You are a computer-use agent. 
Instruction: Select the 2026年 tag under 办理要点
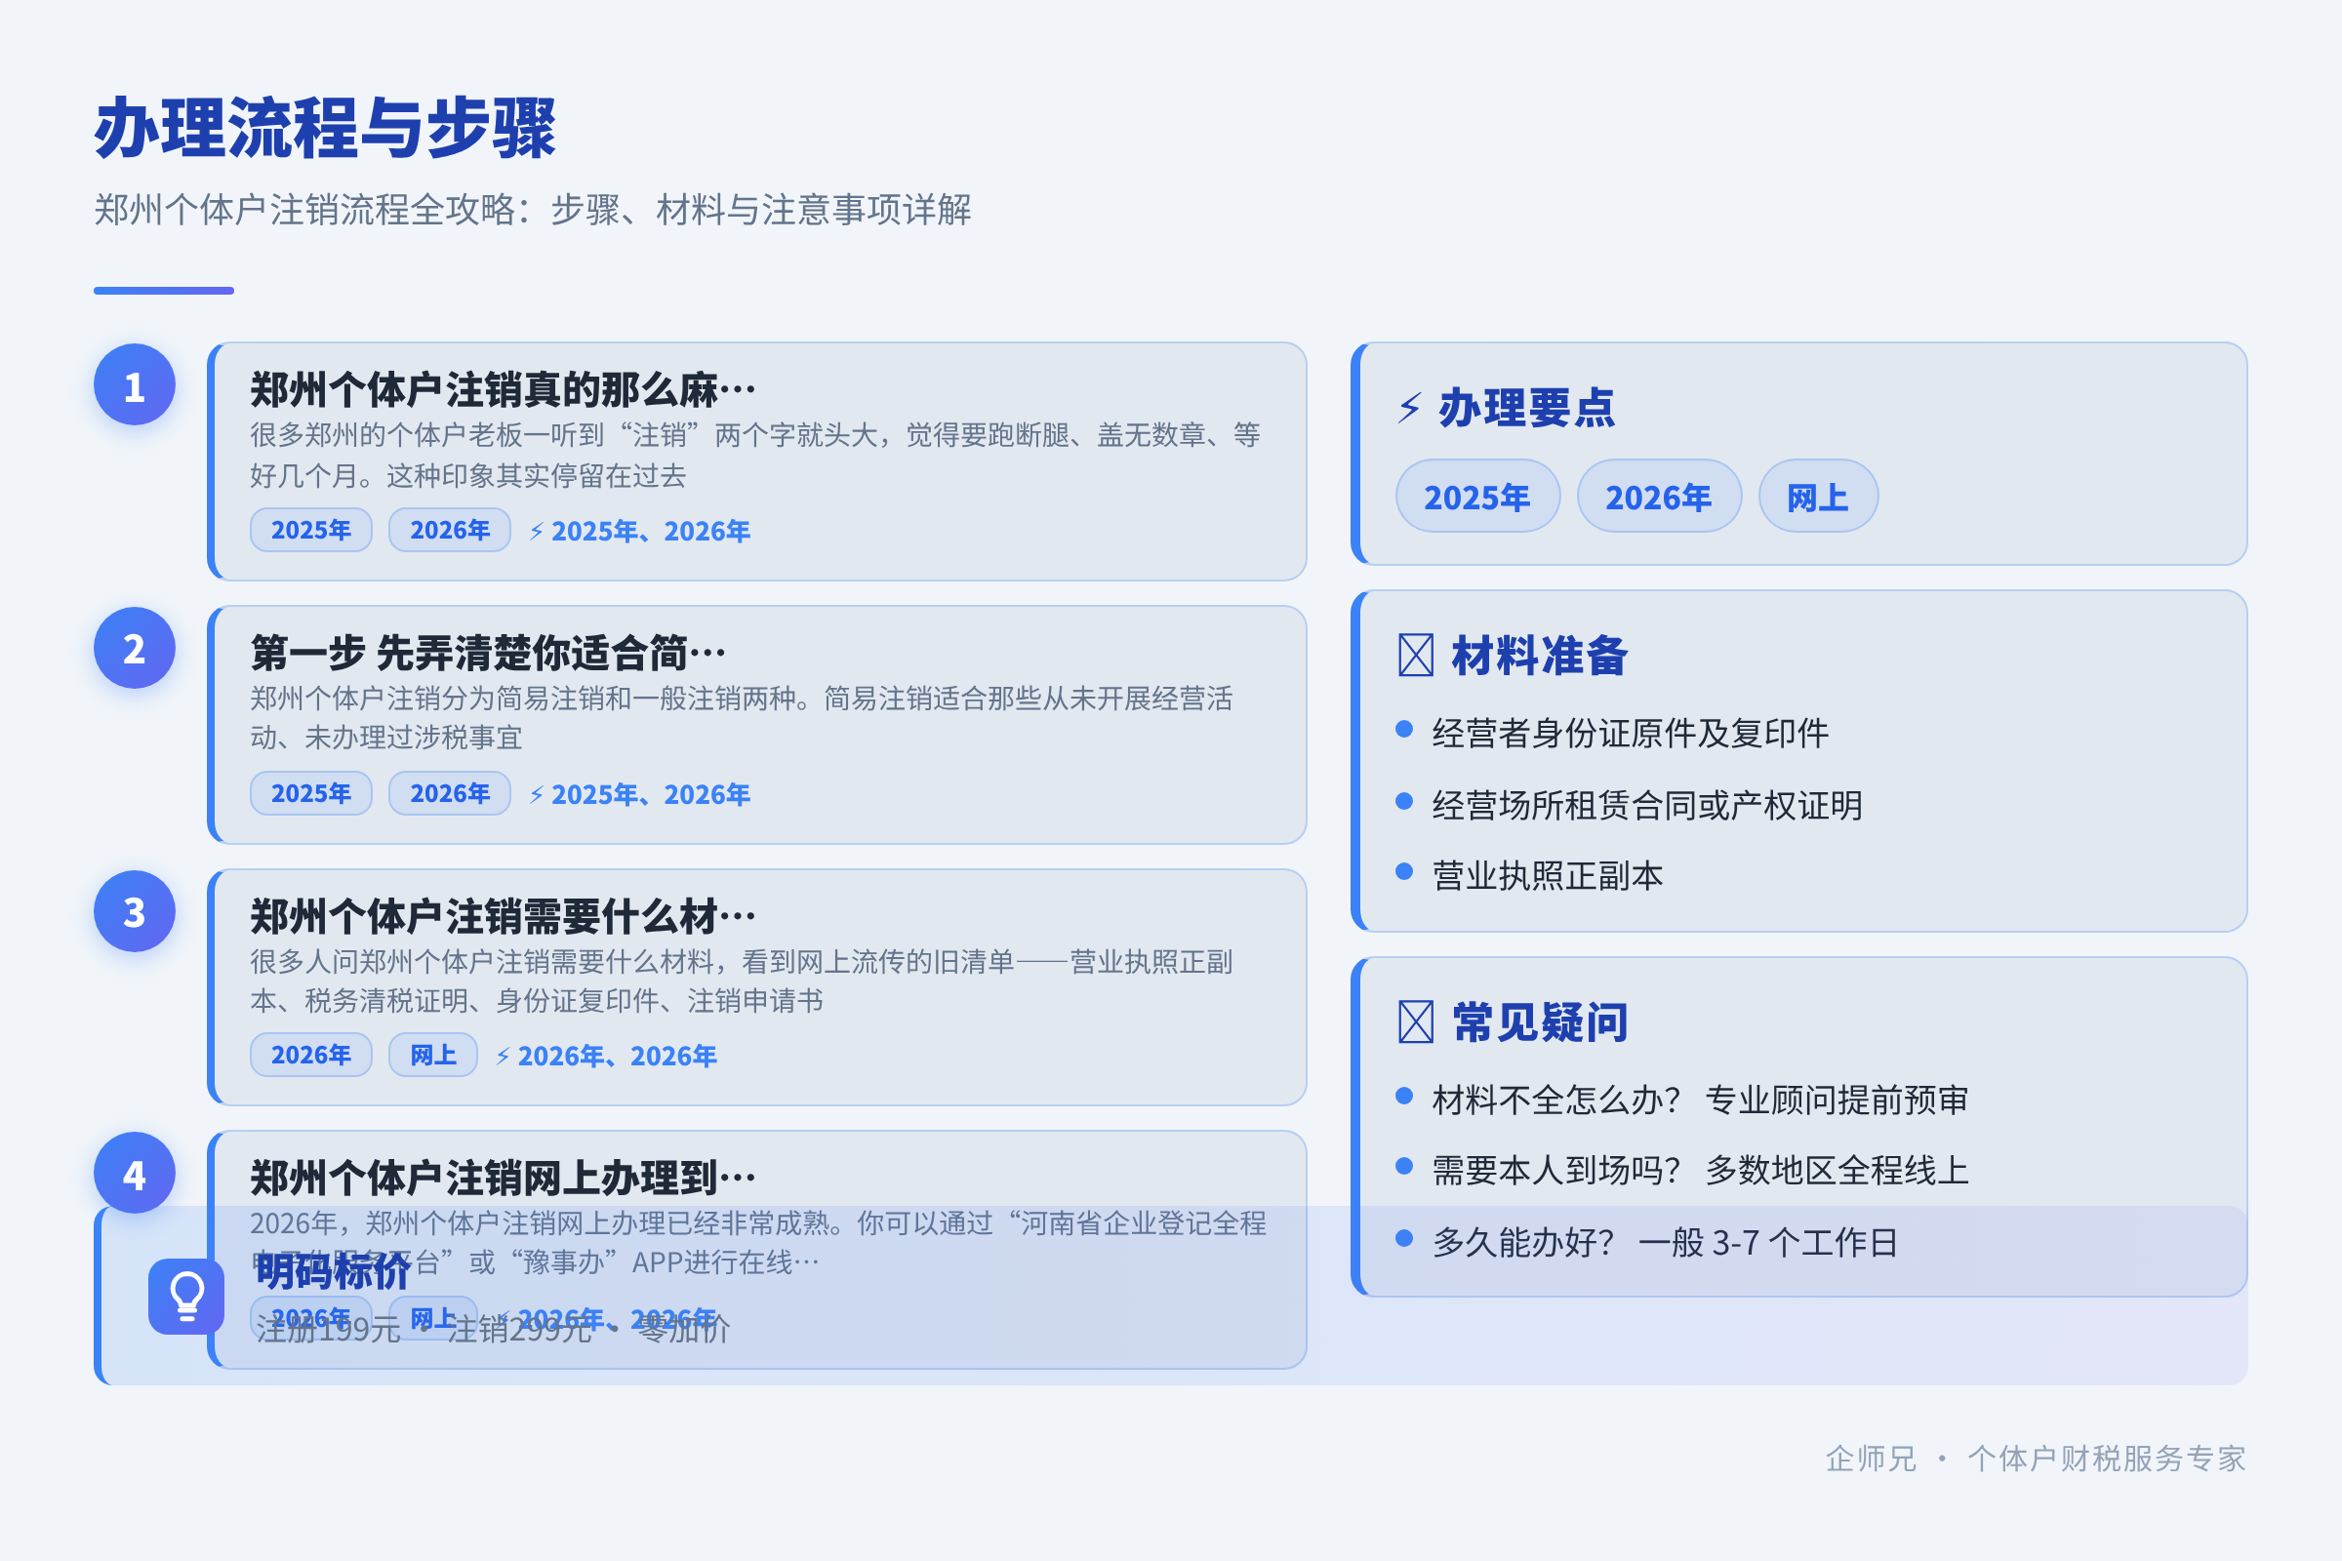pos(1659,496)
